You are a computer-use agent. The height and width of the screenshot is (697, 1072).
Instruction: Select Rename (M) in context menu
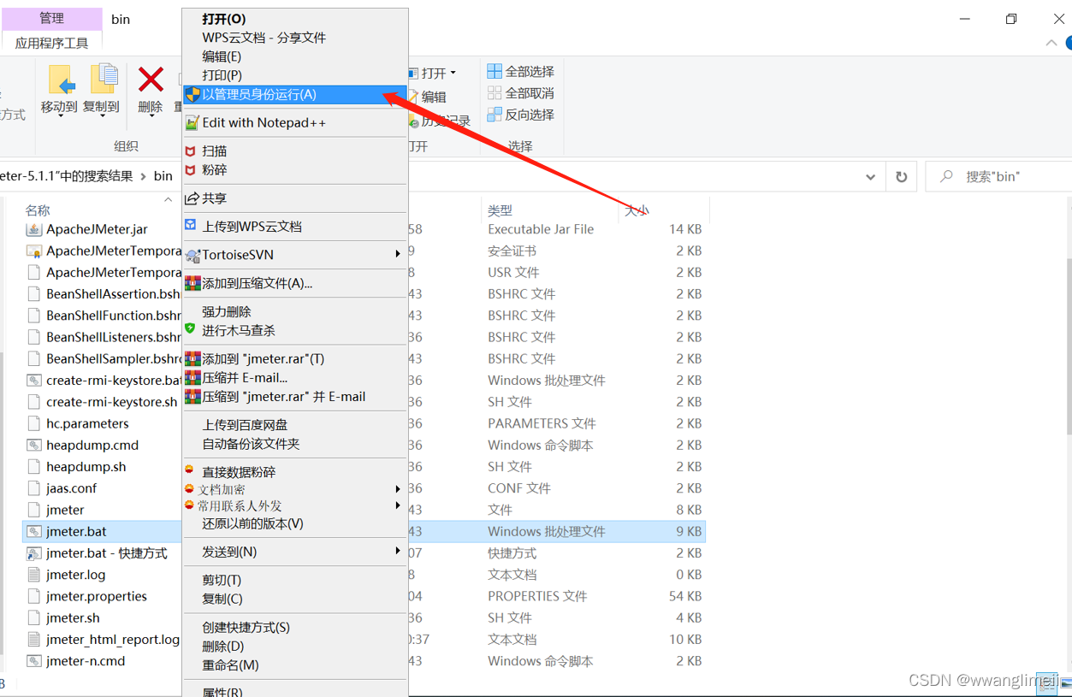click(230, 665)
